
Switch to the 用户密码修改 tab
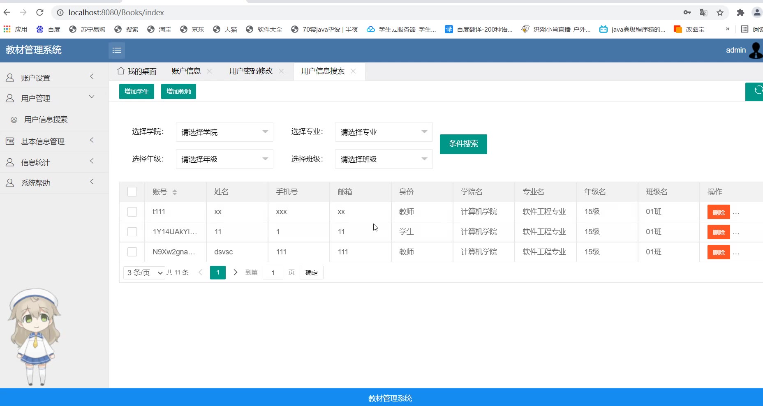251,71
